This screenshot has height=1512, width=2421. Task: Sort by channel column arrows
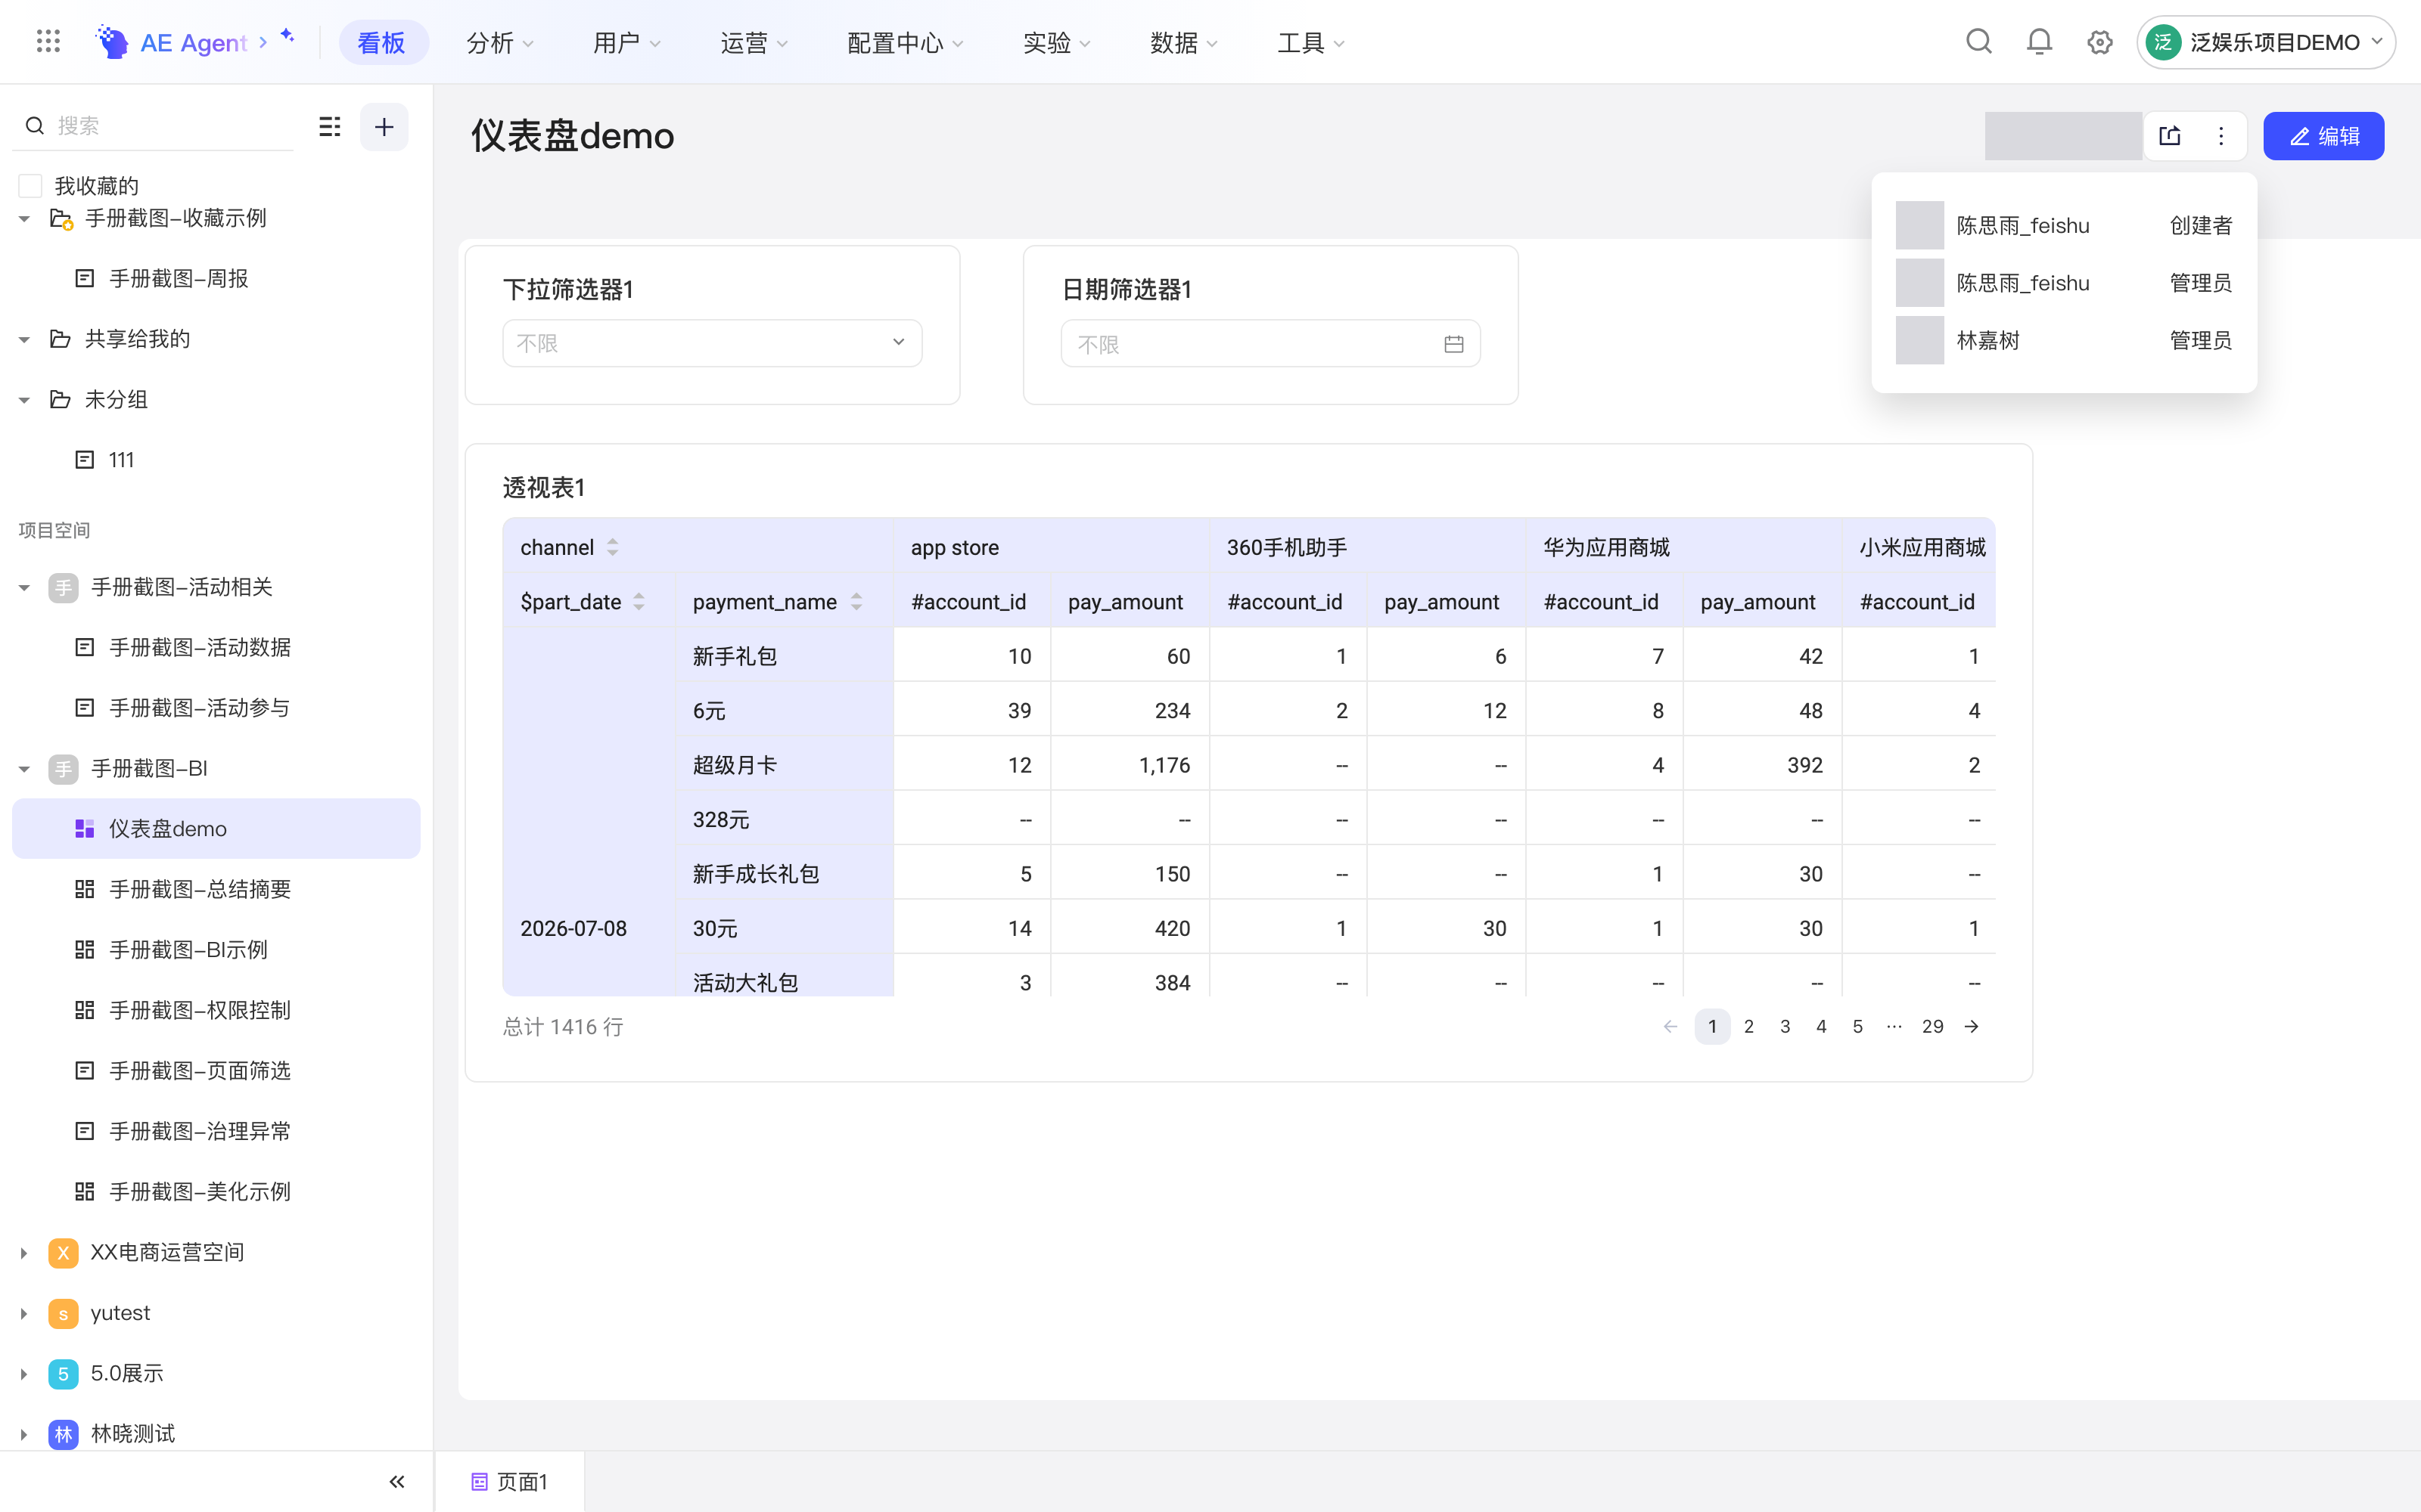click(612, 547)
